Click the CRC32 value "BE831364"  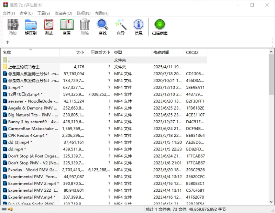click(195, 135)
